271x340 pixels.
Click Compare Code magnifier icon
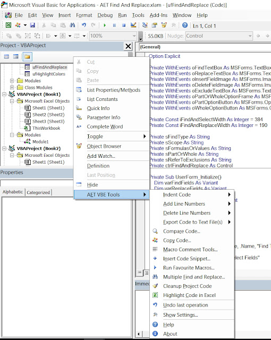coord(155,231)
